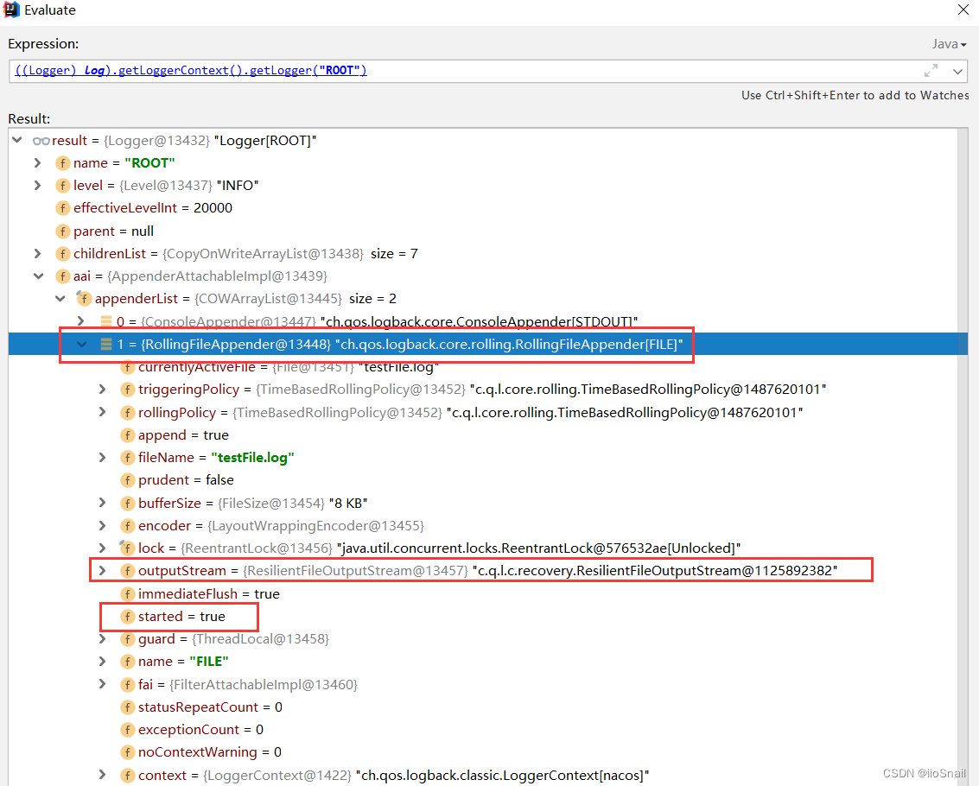This screenshot has height=786, width=979.
Task: Click field icon next to outputStream
Action: [x=127, y=571]
